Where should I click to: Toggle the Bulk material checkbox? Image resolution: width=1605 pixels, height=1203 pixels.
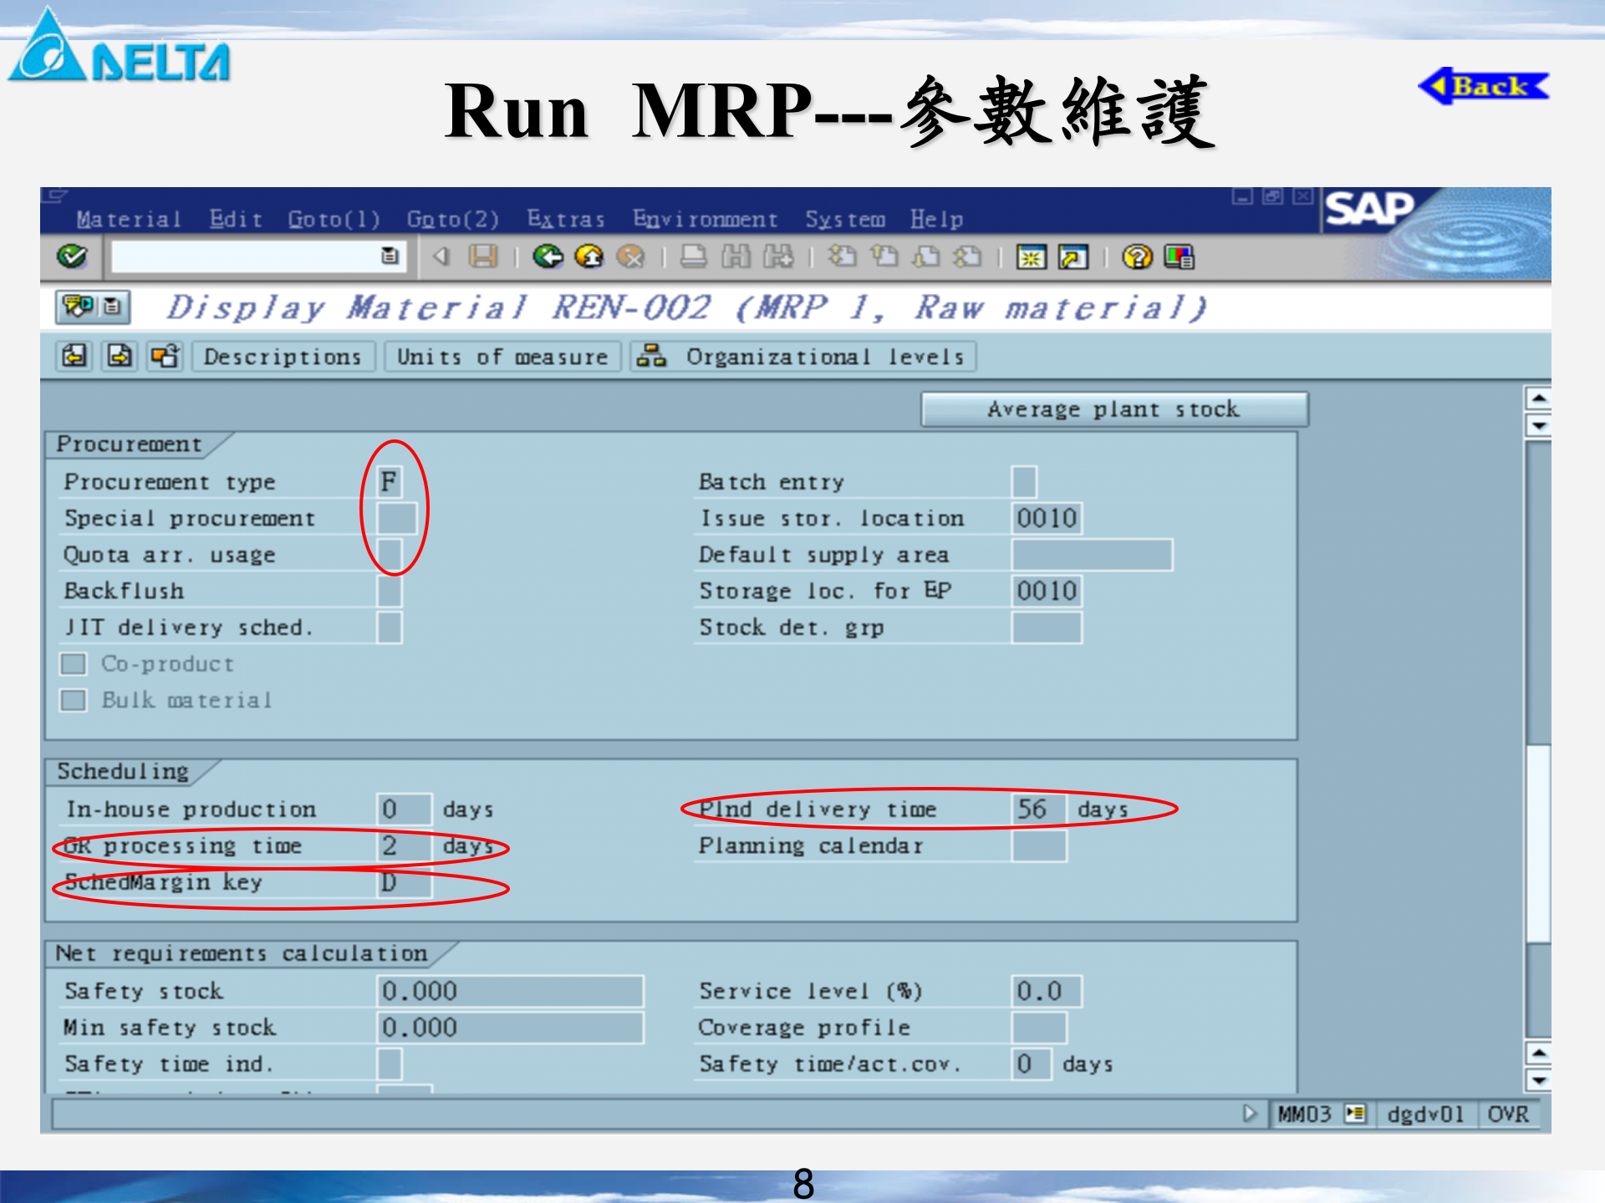(x=73, y=699)
